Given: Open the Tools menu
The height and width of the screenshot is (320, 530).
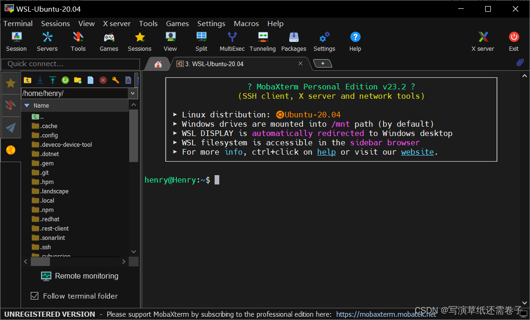Looking at the screenshot, I should tap(148, 24).
